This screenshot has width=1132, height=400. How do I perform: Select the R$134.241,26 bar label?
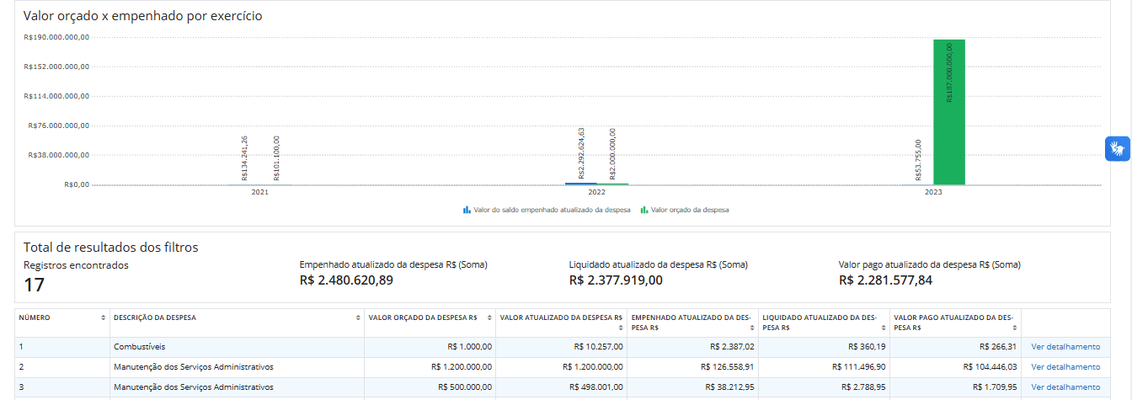click(x=244, y=157)
